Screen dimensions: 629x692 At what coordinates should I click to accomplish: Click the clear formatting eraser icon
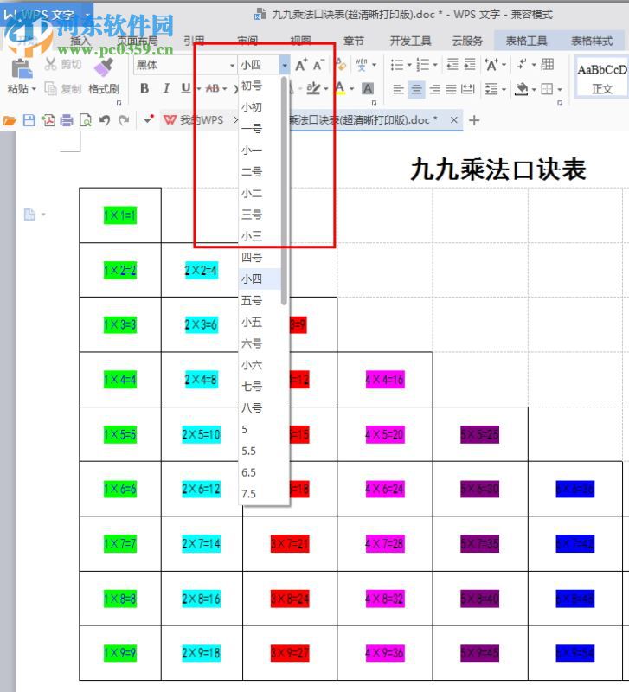[x=341, y=65]
